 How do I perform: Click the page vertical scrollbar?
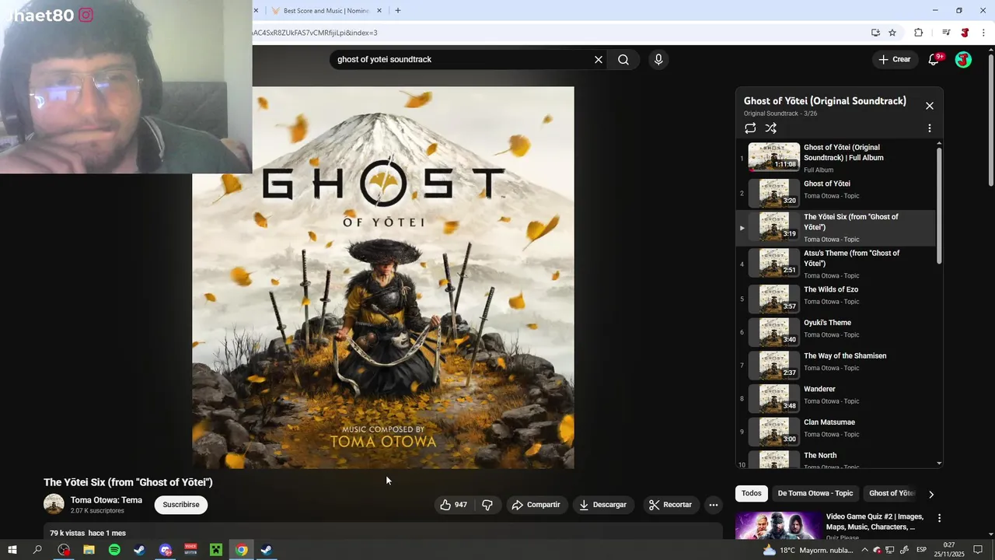[x=990, y=121]
